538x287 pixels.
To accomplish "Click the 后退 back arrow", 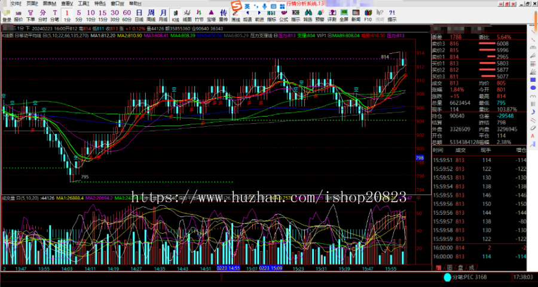I will pyautogui.click(x=247, y=16).
